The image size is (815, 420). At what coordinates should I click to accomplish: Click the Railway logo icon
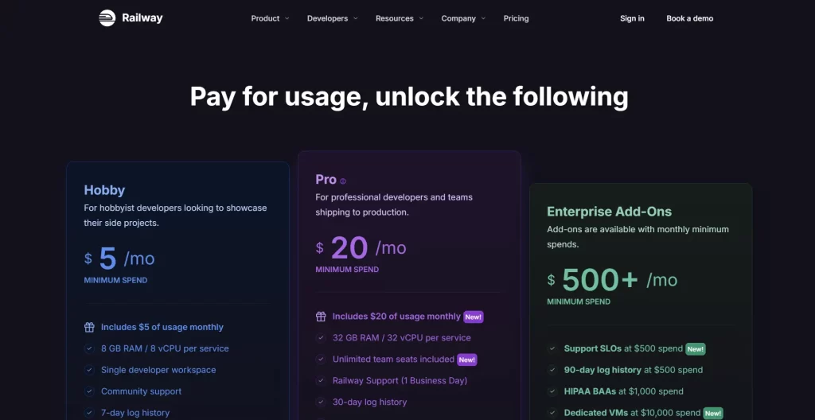(x=107, y=18)
